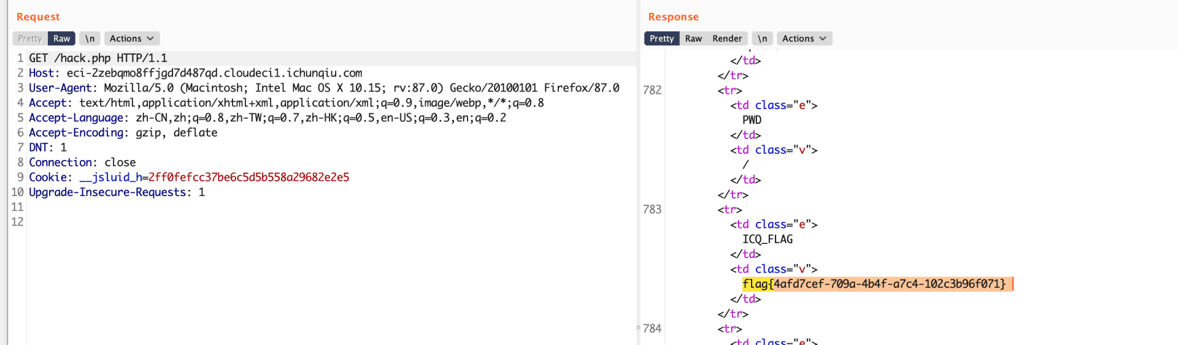Click empty line 12 in request editor
The height and width of the screenshot is (345, 1178).
click(x=331, y=222)
